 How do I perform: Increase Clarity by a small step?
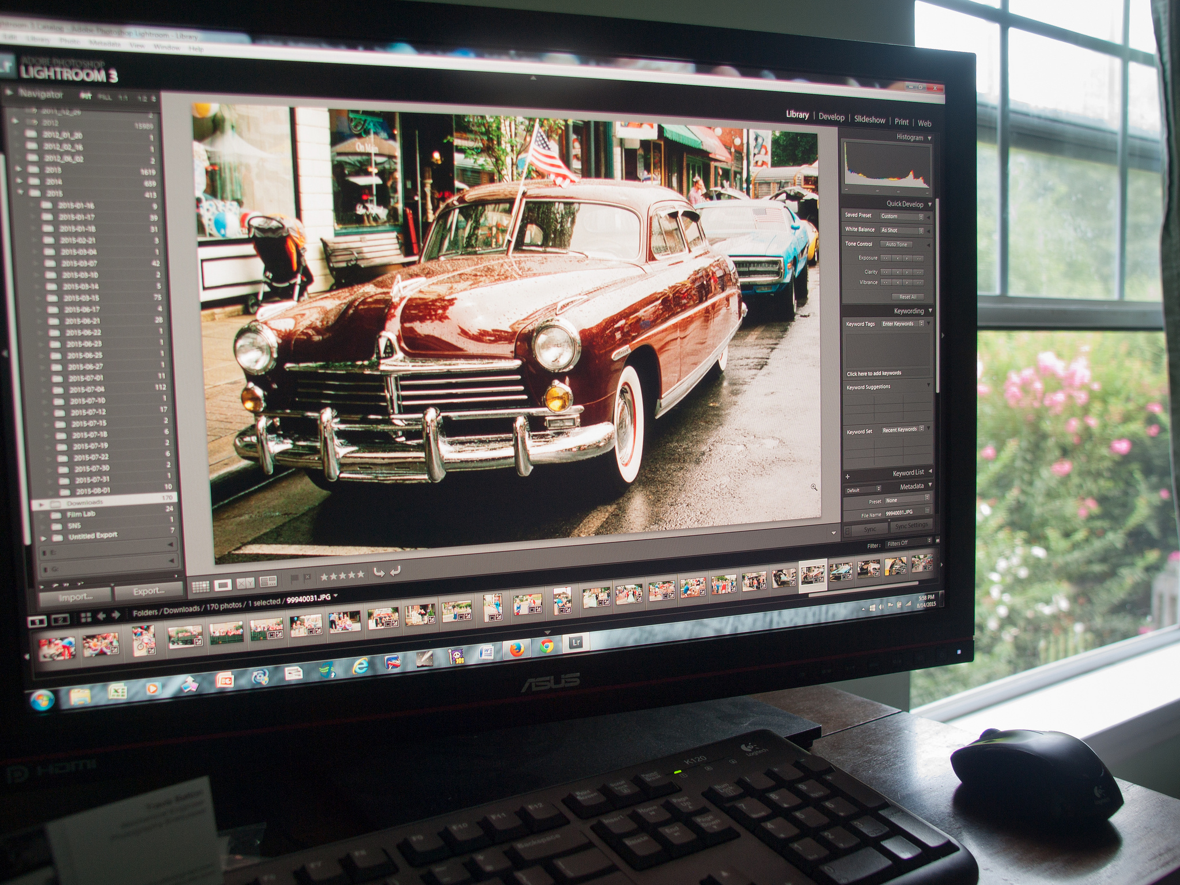coord(907,272)
